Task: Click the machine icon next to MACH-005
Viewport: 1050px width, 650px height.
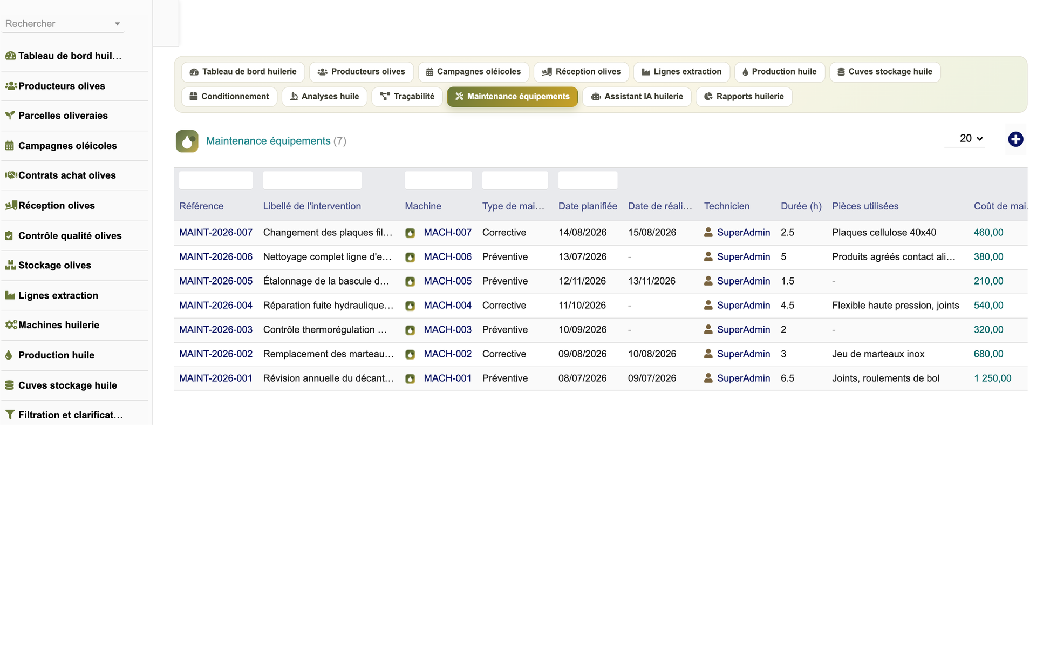Action: coord(410,282)
